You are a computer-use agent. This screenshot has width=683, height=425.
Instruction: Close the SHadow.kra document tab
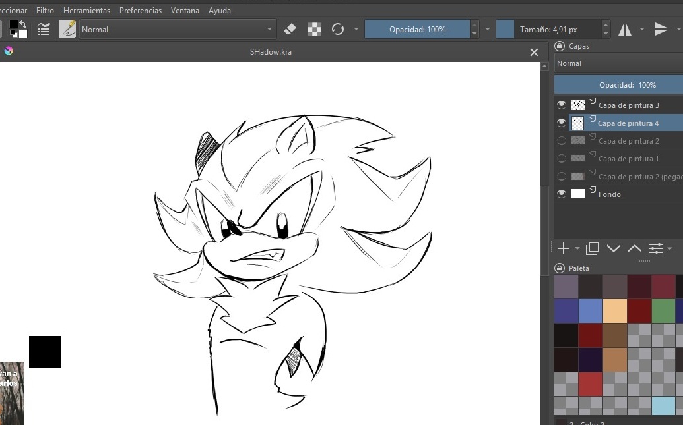tap(534, 52)
